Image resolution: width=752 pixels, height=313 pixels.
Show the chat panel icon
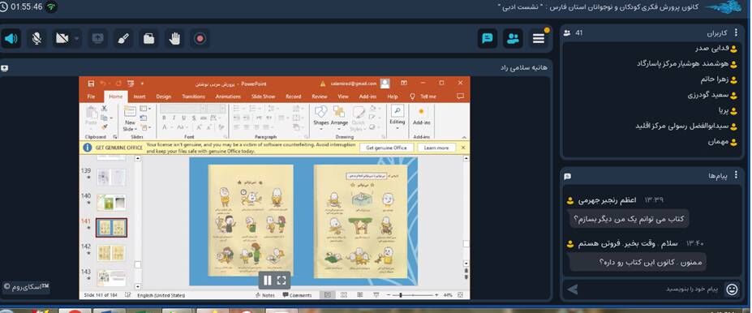point(488,38)
